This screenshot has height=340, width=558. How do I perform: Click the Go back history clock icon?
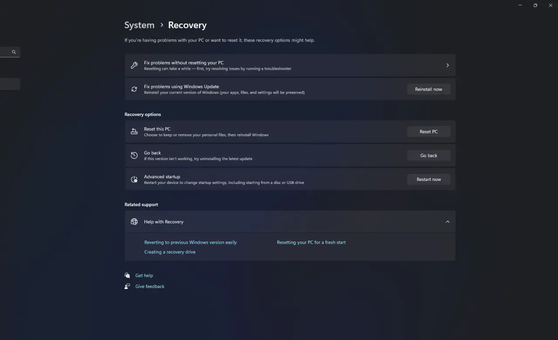tap(134, 156)
